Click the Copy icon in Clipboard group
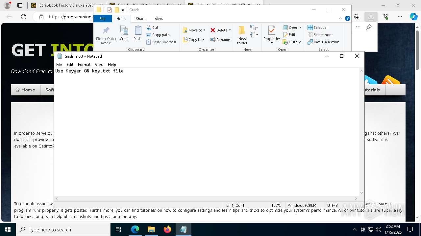Viewport: 421px width, 236px height. pos(124,30)
